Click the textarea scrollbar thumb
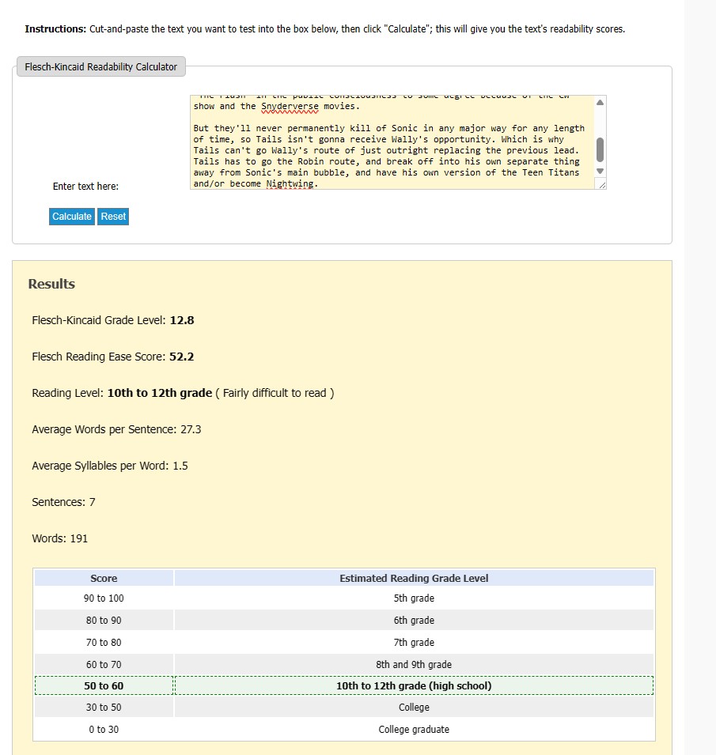The image size is (716, 755). tap(600, 149)
